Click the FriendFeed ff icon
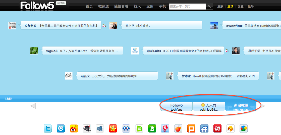281x135 pixels. [x=204, y=128]
